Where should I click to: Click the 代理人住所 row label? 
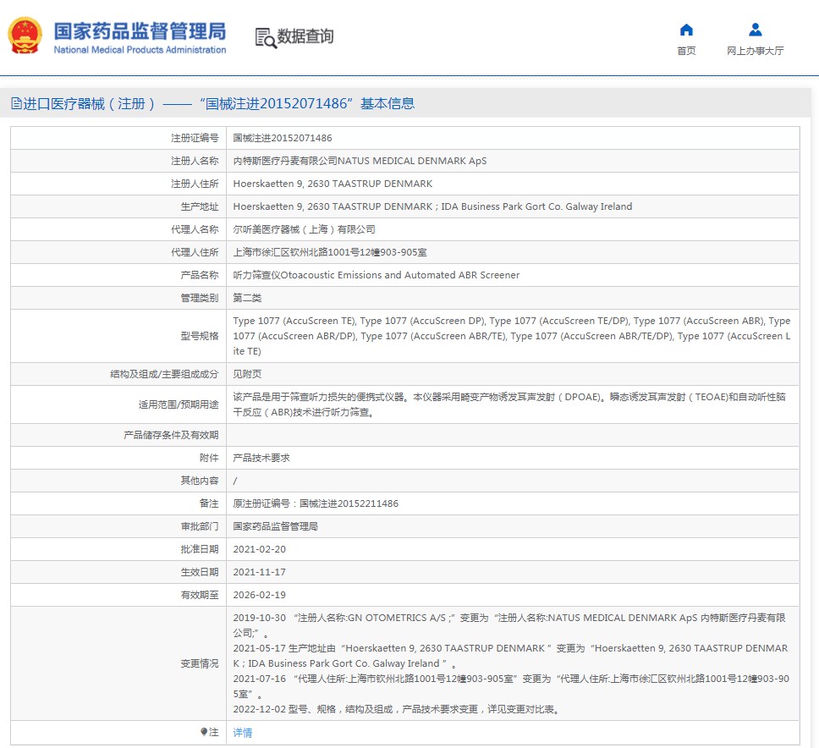(x=195, y=252)
